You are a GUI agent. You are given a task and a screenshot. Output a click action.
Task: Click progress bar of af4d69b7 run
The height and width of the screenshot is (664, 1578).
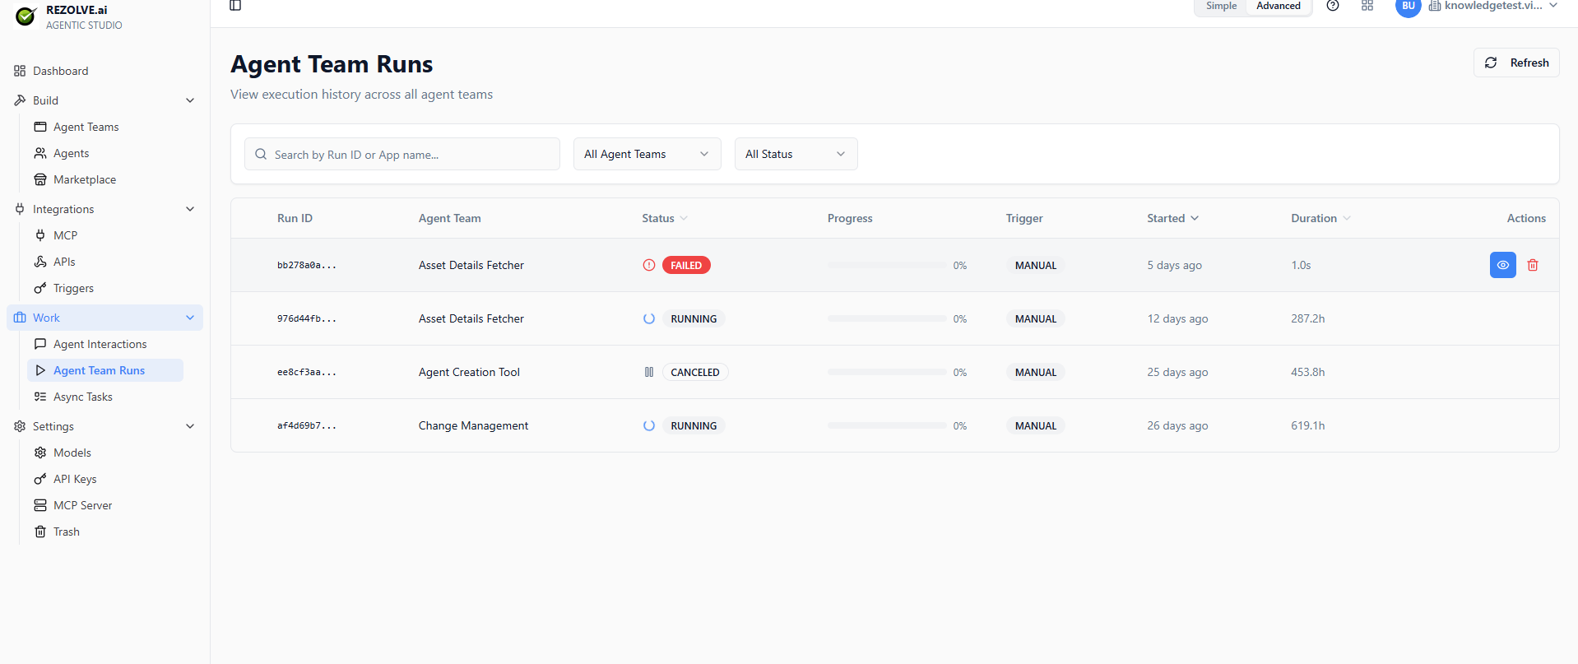point(887,425)
